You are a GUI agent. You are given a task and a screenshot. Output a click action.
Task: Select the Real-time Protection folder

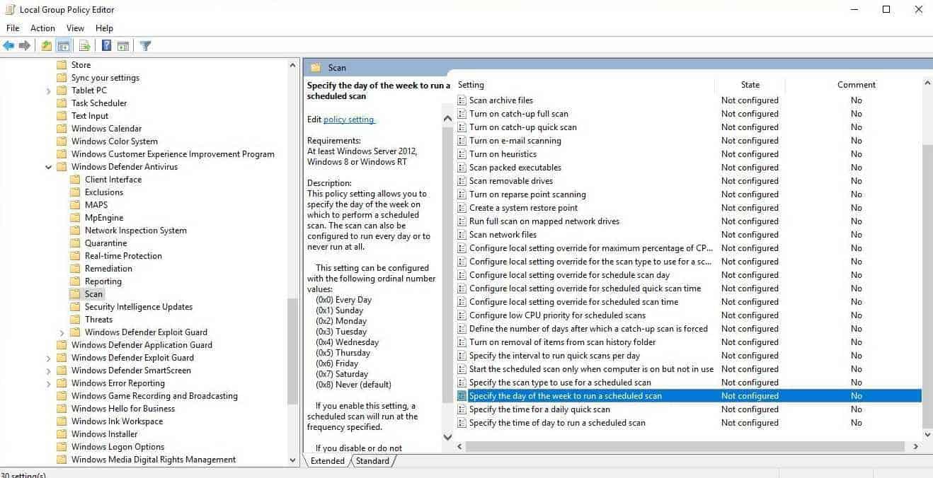[x=123, y=256]
